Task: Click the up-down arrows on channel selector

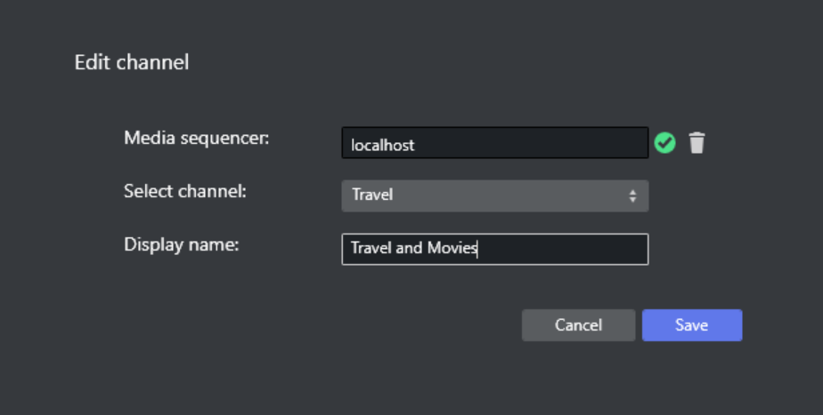Action: point(632,196)
